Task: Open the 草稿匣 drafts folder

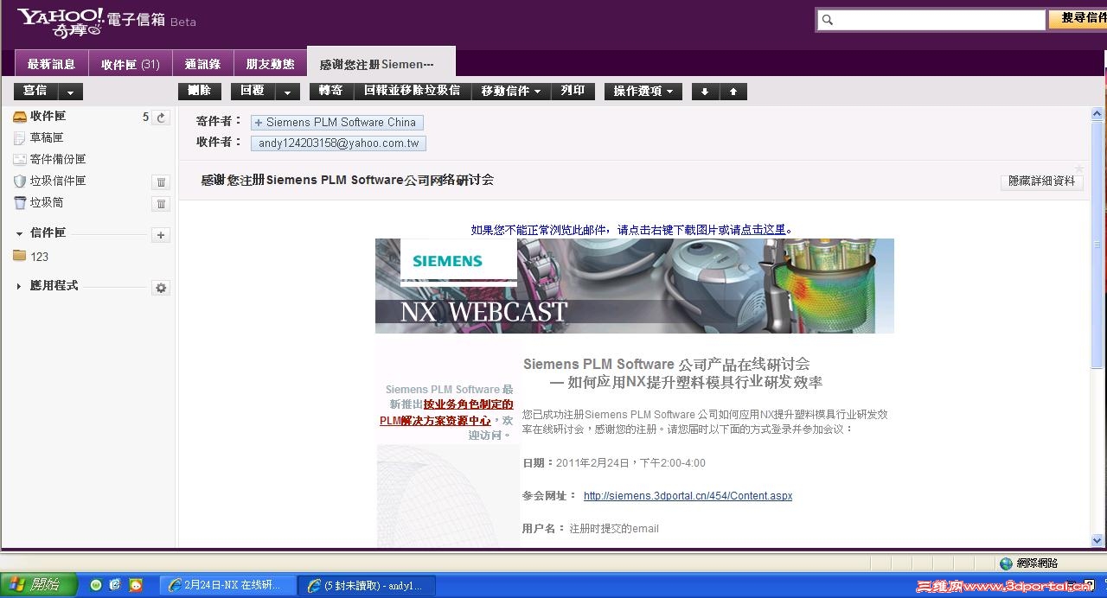Action: (x=47, y=137)
